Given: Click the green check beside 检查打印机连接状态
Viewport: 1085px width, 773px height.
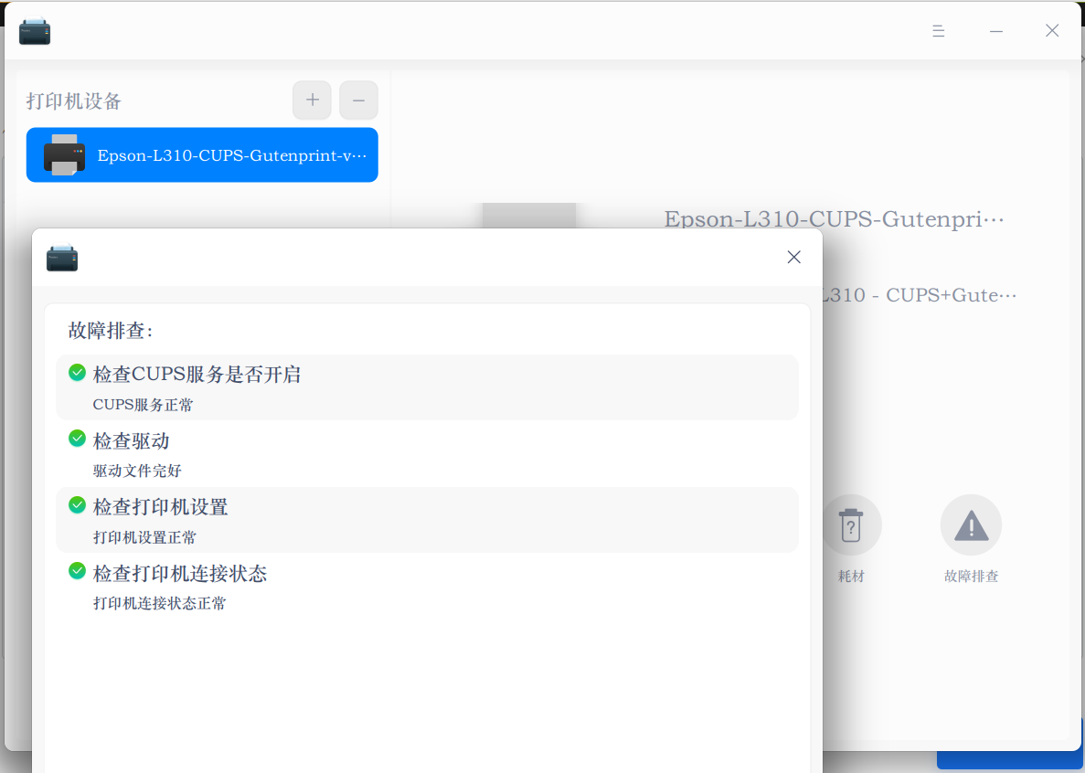Looking at the screenshot, I should 77,571.
